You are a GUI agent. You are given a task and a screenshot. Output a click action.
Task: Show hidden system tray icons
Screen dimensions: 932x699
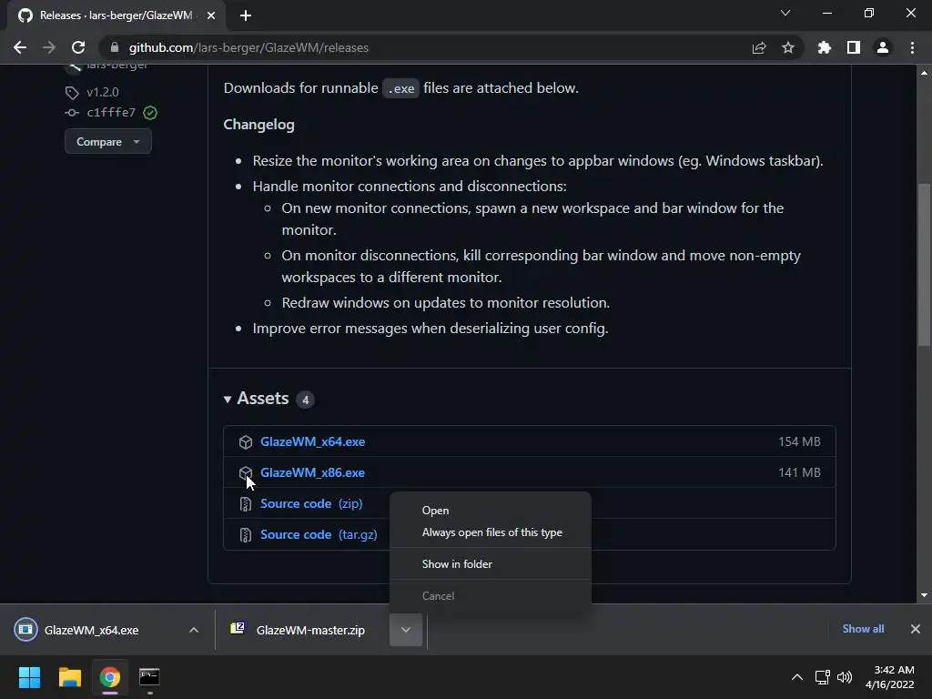point(797,677)
